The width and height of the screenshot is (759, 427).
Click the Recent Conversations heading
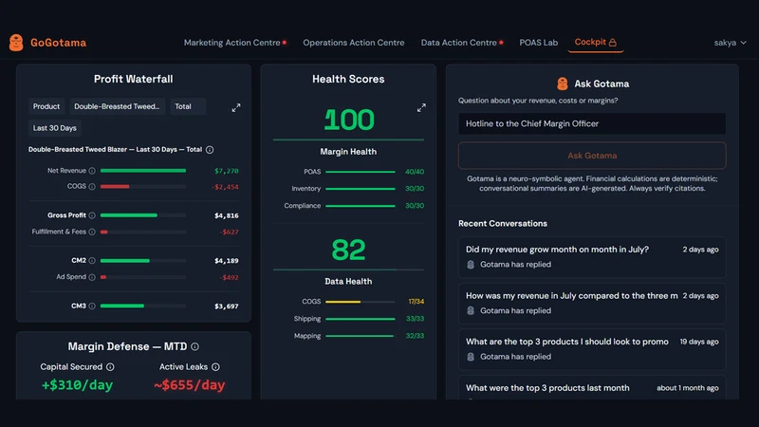[503, 223]
